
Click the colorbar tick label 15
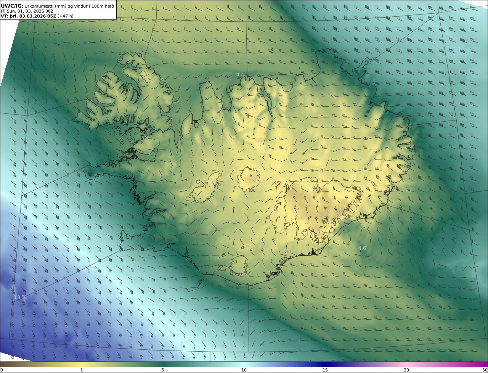tap(325, 370)
